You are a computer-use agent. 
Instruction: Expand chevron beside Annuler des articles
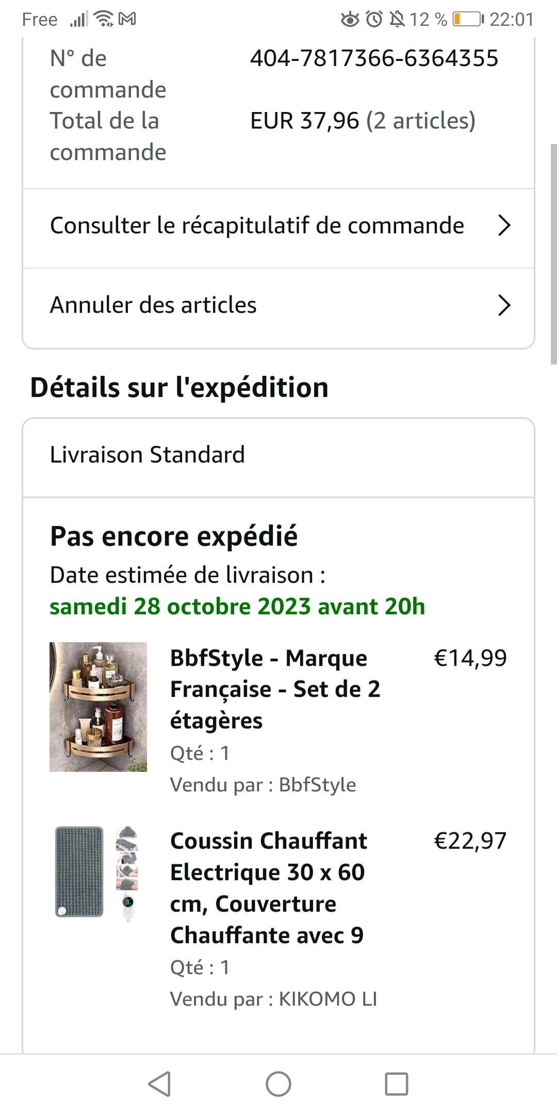(504, 305)
